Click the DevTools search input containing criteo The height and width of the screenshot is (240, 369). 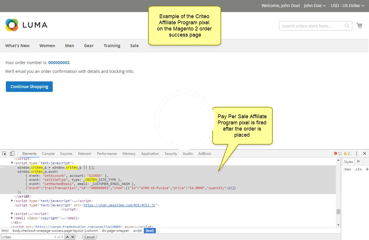coord(33,237)
